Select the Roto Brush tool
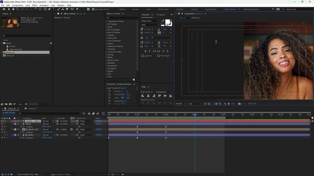 point(72,9)
